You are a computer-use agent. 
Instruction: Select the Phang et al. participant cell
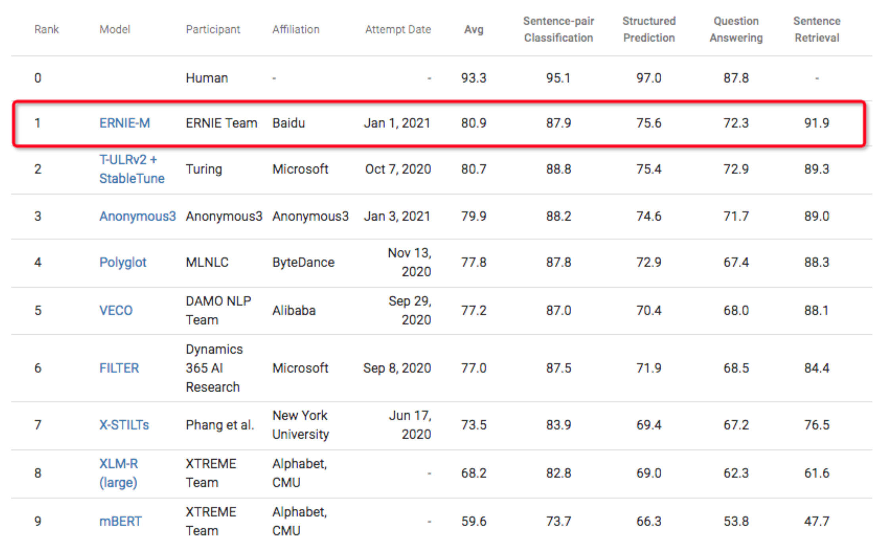(220, 425)
